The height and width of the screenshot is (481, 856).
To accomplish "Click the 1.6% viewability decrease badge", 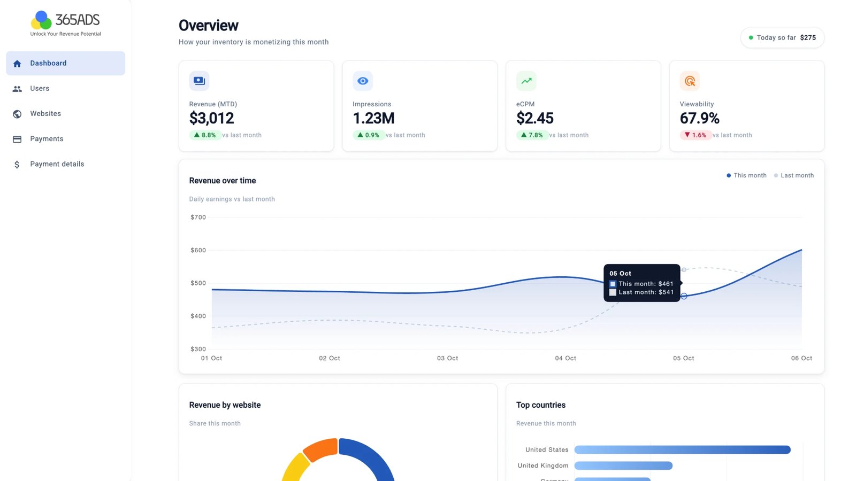I will (x=695, y=135).
